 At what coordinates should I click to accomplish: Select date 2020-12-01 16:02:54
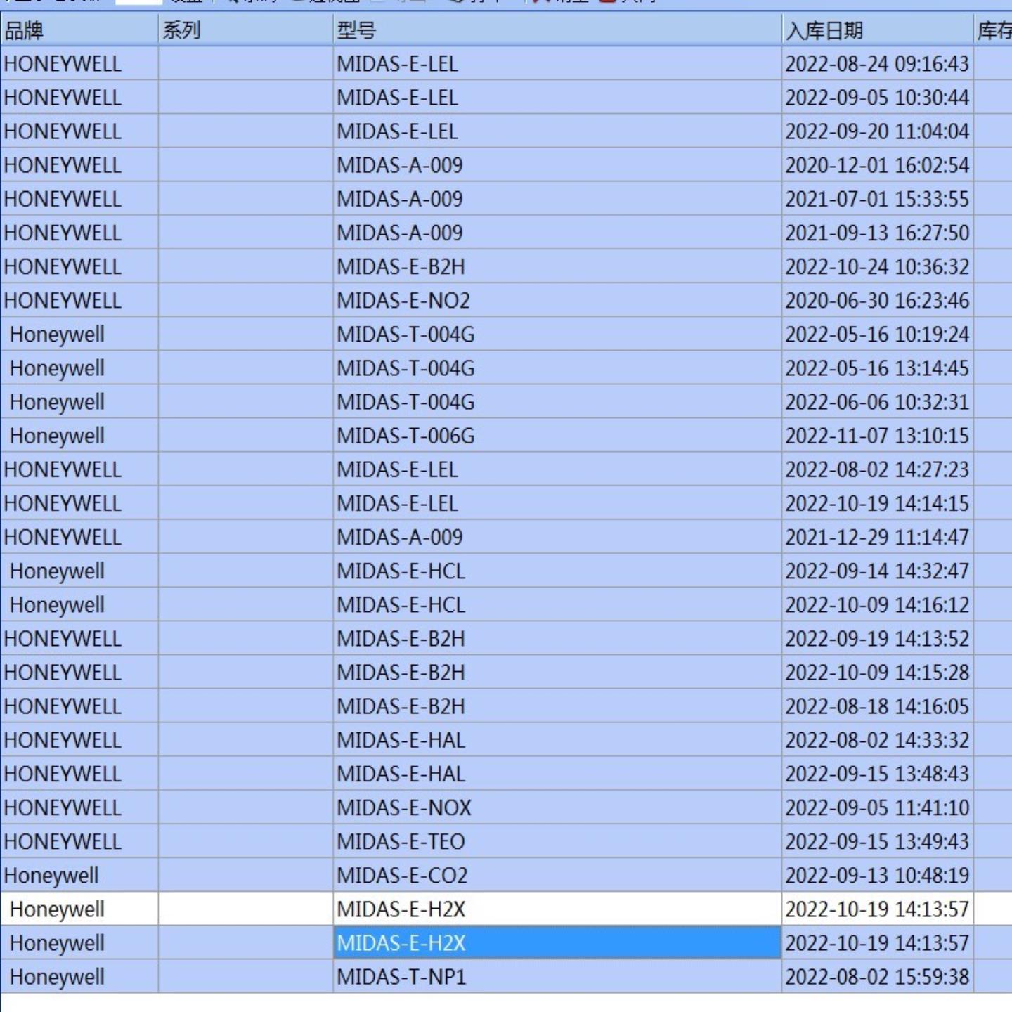click(x=878, y=165)
